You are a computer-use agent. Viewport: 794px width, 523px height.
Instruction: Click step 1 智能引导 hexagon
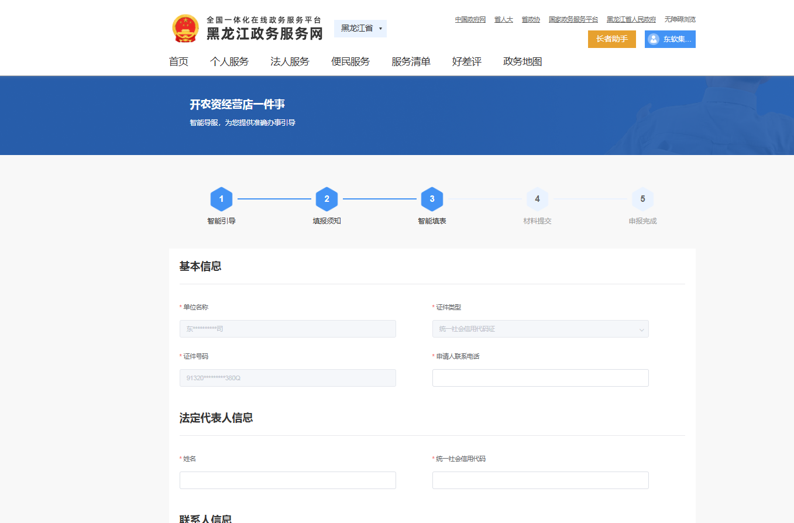[x=221, y=199]
